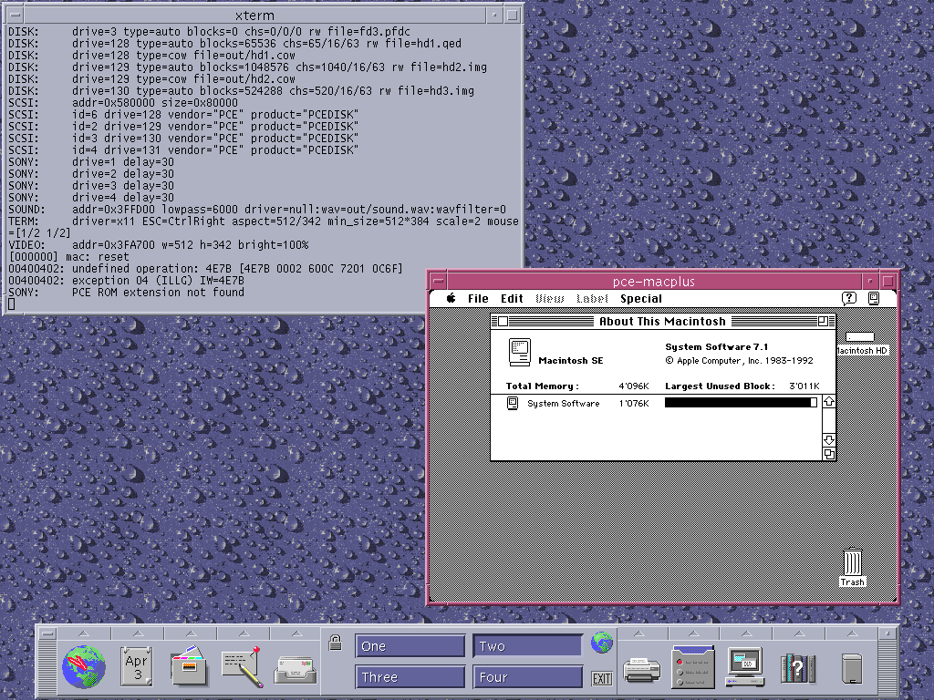
Task: Open the File Manager drawer icon
Action: [190, 666]
